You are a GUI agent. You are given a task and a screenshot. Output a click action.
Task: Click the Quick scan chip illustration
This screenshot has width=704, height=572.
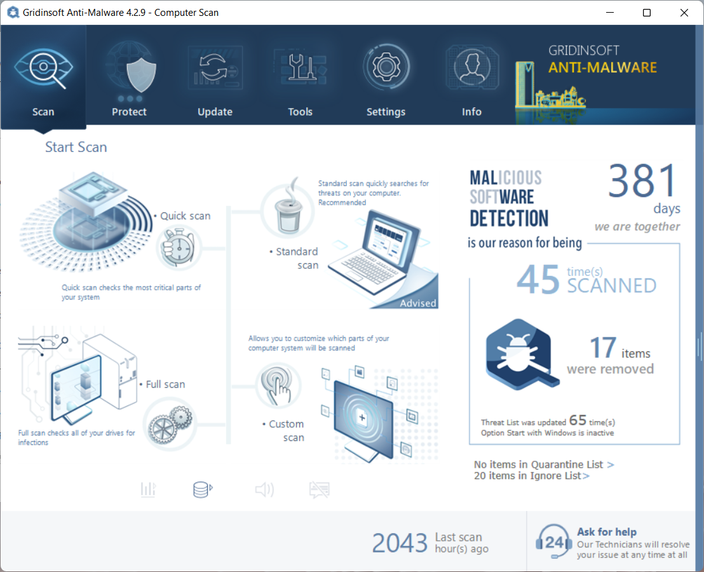[x=86, y=221]
